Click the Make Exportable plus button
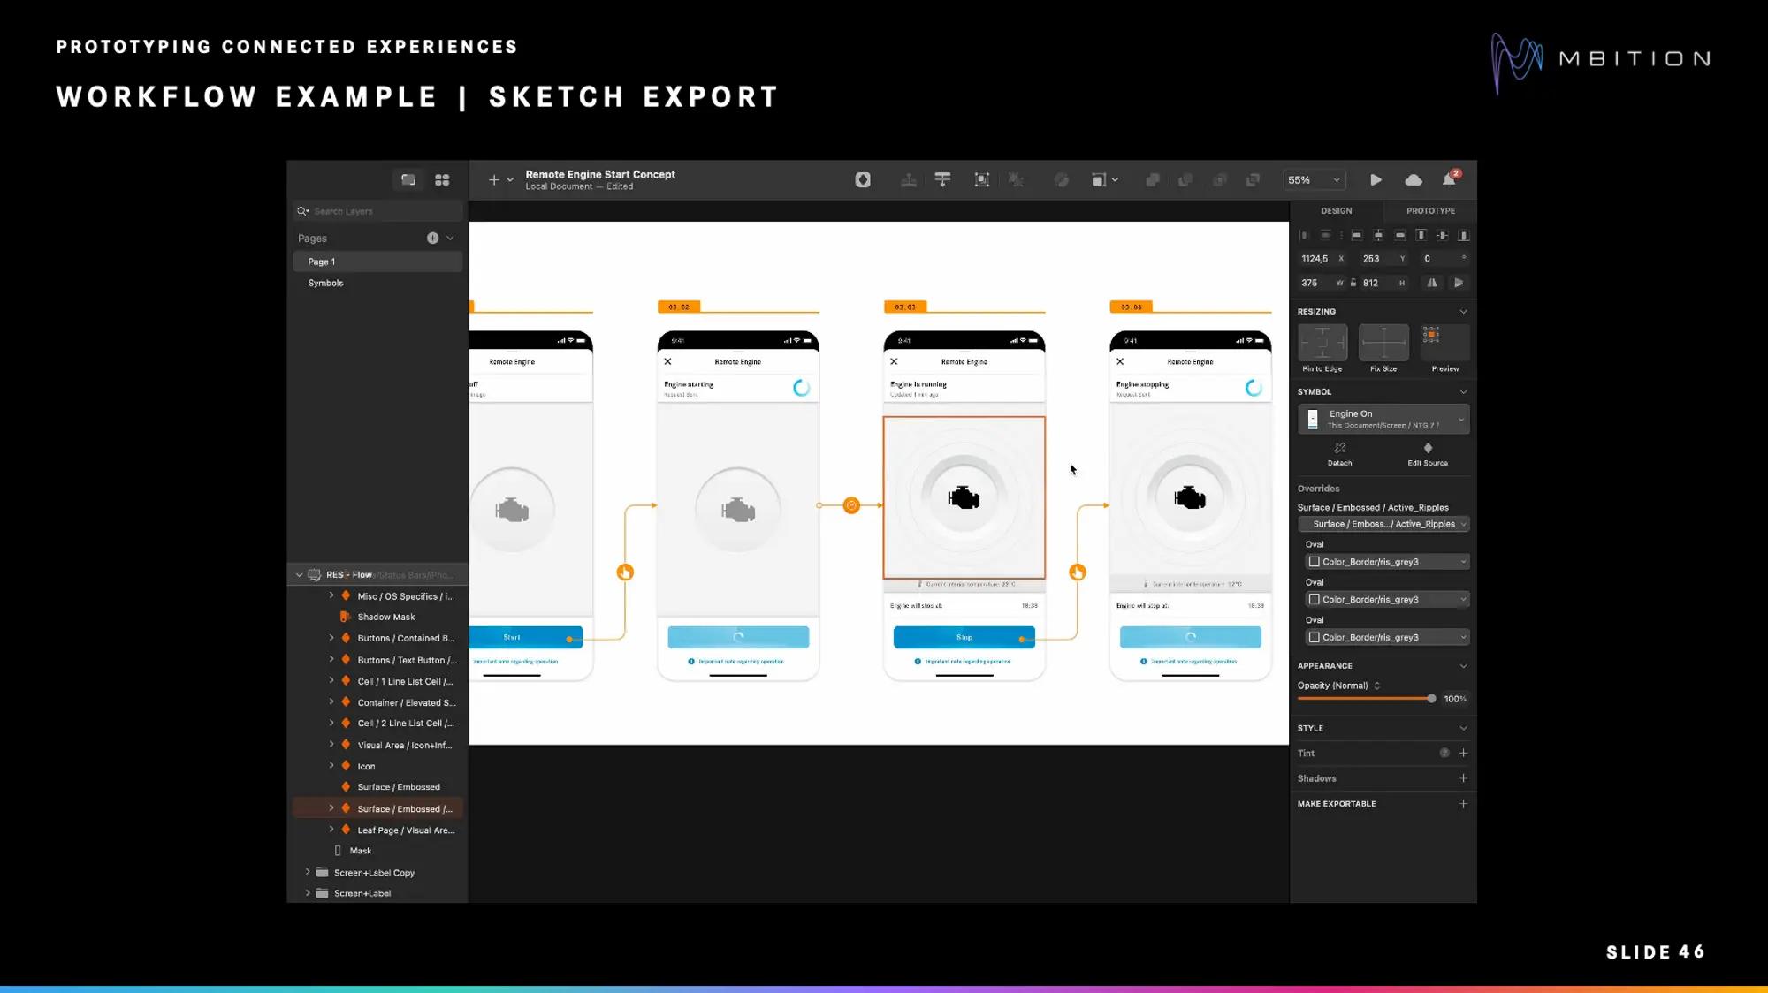 click(x=1463, y=804)
